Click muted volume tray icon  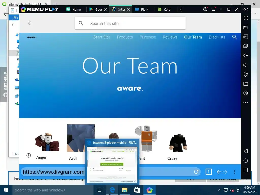click(232, 190)
